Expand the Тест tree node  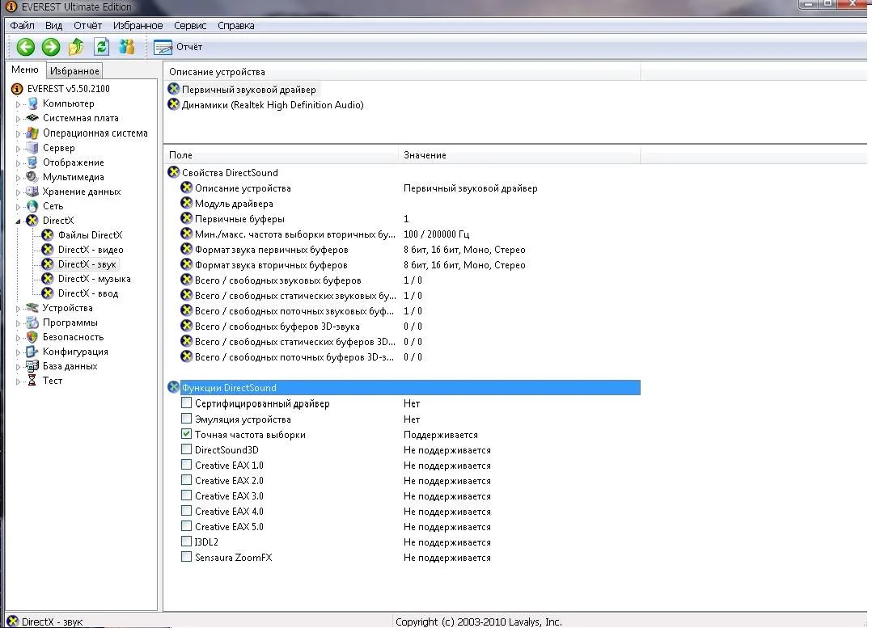18,381
